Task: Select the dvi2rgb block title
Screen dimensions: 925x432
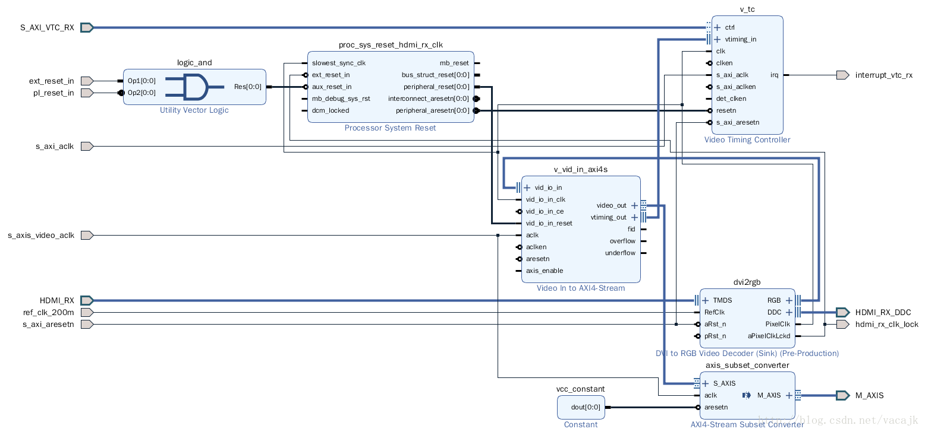Action: [747, 282]
